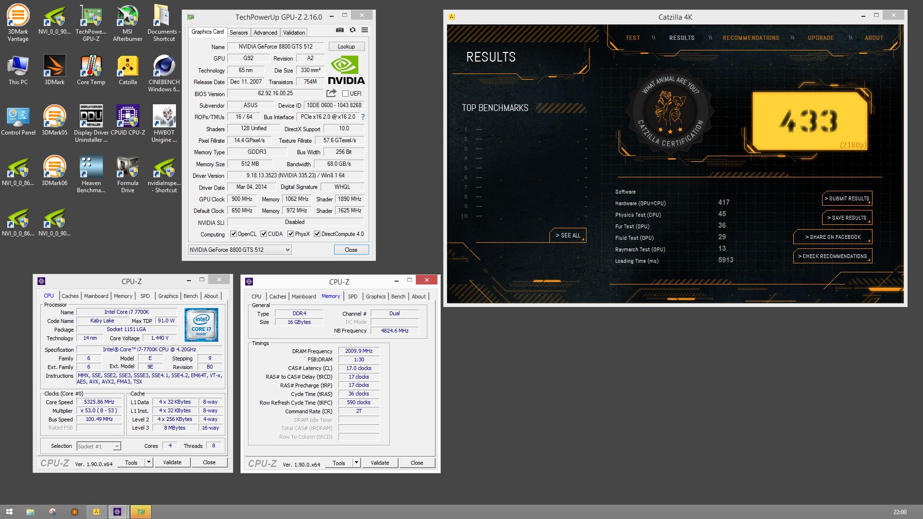Open the Windows Start button
This screenshot has height=519, width=923.
[x=9, y=512]
